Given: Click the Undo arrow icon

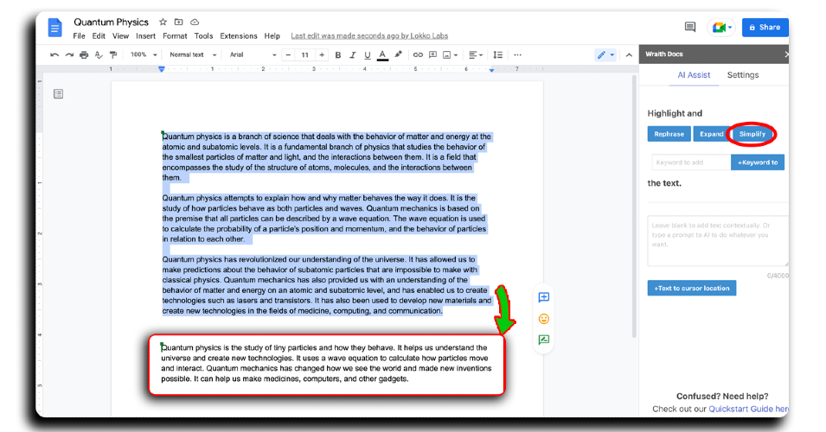Looking at the screenshot, I should [x=54, y=54].
